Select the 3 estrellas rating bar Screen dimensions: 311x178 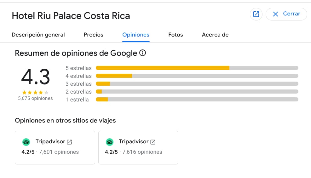tap(197, 84)
